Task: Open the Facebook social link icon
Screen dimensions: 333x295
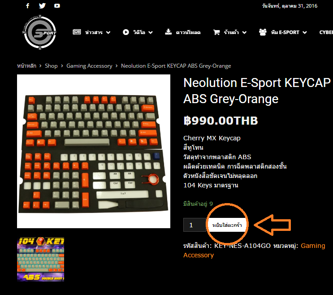Action: (28, 6)
